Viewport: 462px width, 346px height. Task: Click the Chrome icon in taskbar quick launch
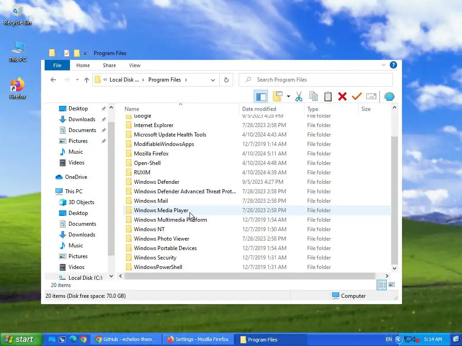click(83, 340)
